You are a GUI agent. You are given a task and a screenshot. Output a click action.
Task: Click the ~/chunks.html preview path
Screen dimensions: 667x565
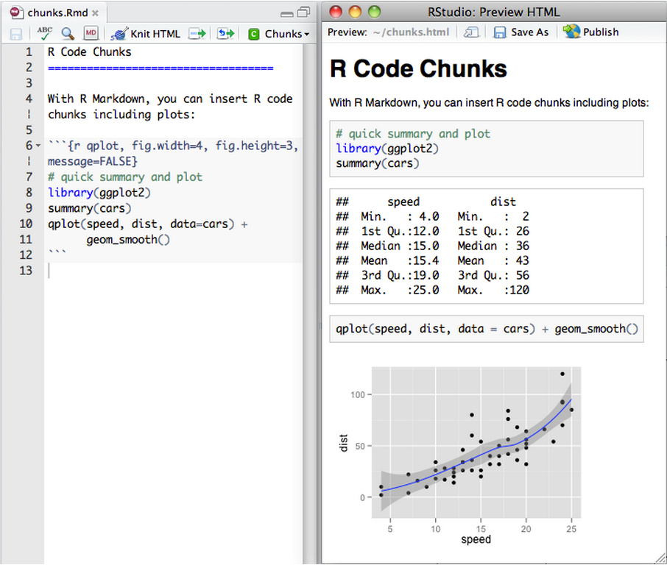(411, 32)
